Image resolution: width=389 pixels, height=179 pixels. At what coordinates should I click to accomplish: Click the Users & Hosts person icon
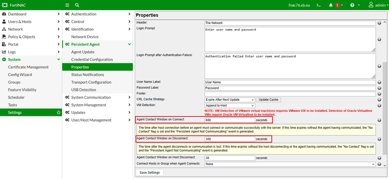click(x=4, y=22)
